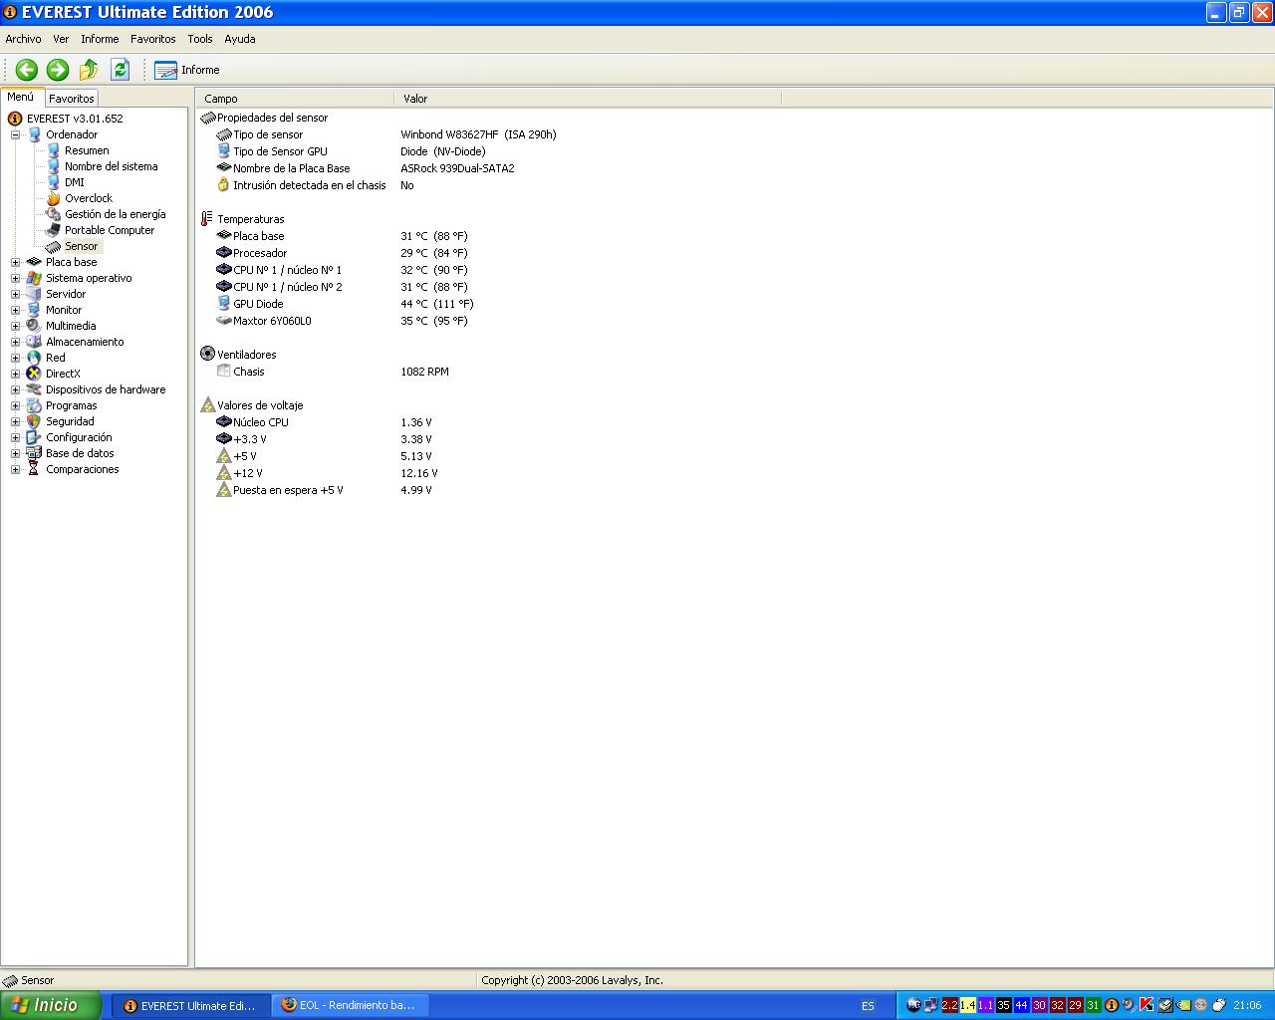Switch to the Favoritos tab
The width and height of the screenshot is (1275, 1020).
click(72, 99)
